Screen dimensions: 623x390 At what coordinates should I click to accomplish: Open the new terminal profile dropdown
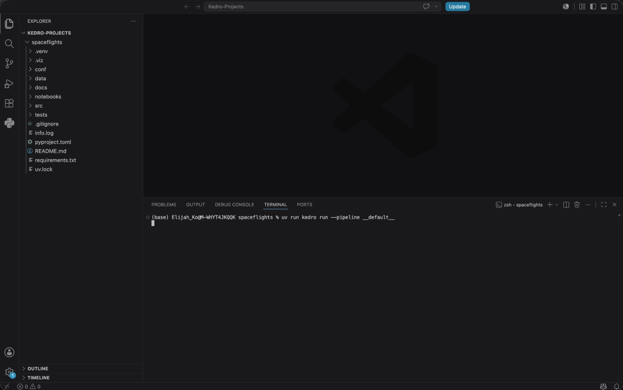556,204
